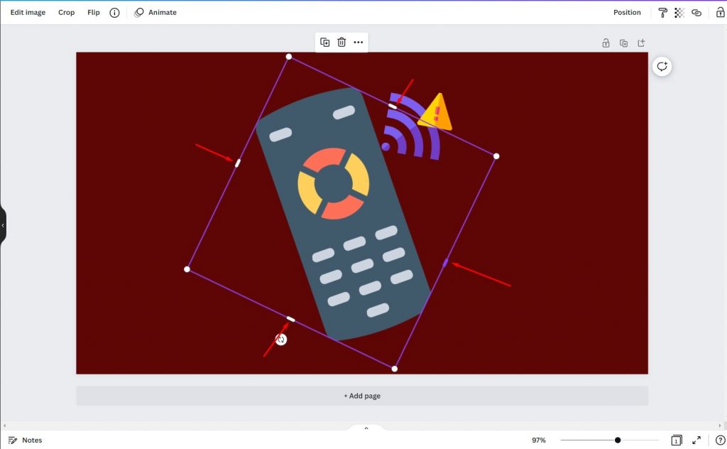Open the Notes panel
Viewport: 727px width, 449px height.
(x=26, y=440)
